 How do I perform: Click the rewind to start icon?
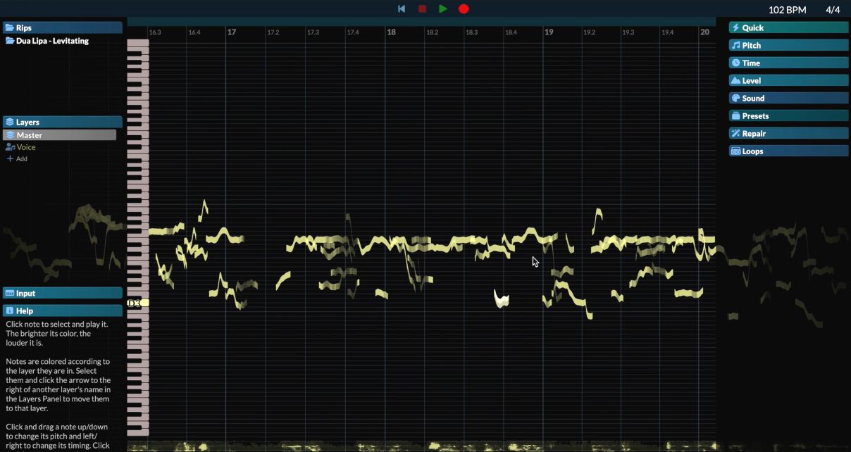(402, 9)
